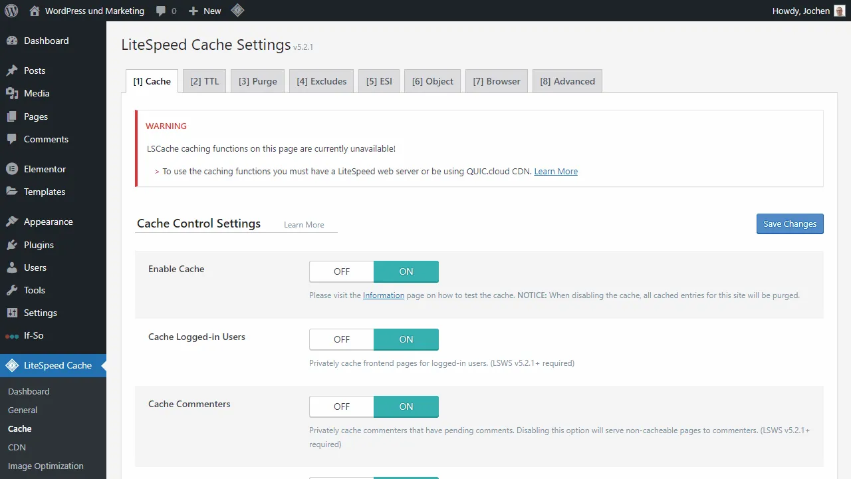851x479 pixels.
Task: Open the Elementor menu label
Action: click(x=45, y=169)
